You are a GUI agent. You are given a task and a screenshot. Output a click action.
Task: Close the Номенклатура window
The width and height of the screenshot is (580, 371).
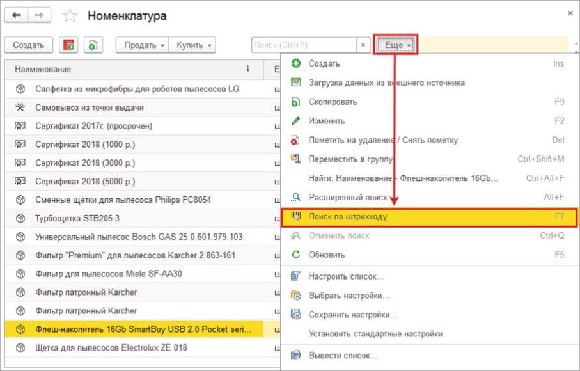click(x=570, y=13)
